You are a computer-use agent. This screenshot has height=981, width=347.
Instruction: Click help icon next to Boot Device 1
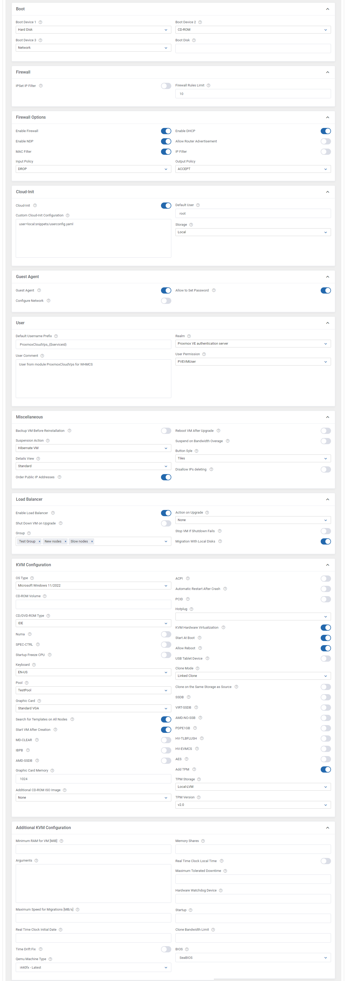40,22
